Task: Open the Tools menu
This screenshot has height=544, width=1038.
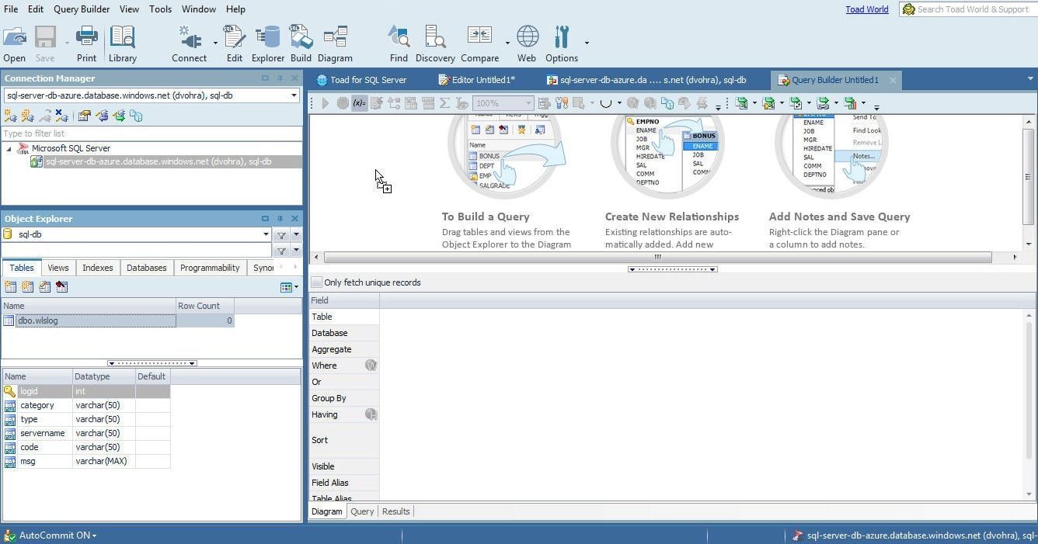Action: click(160, 9)
